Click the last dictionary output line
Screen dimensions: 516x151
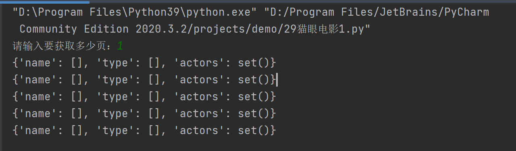(x=145, y=130)
